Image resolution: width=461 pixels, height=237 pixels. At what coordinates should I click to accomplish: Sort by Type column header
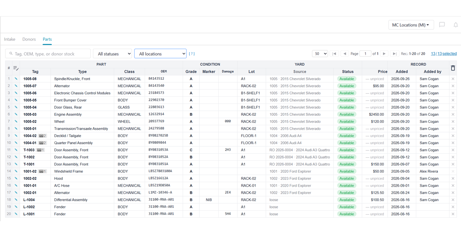click(82, 71)
